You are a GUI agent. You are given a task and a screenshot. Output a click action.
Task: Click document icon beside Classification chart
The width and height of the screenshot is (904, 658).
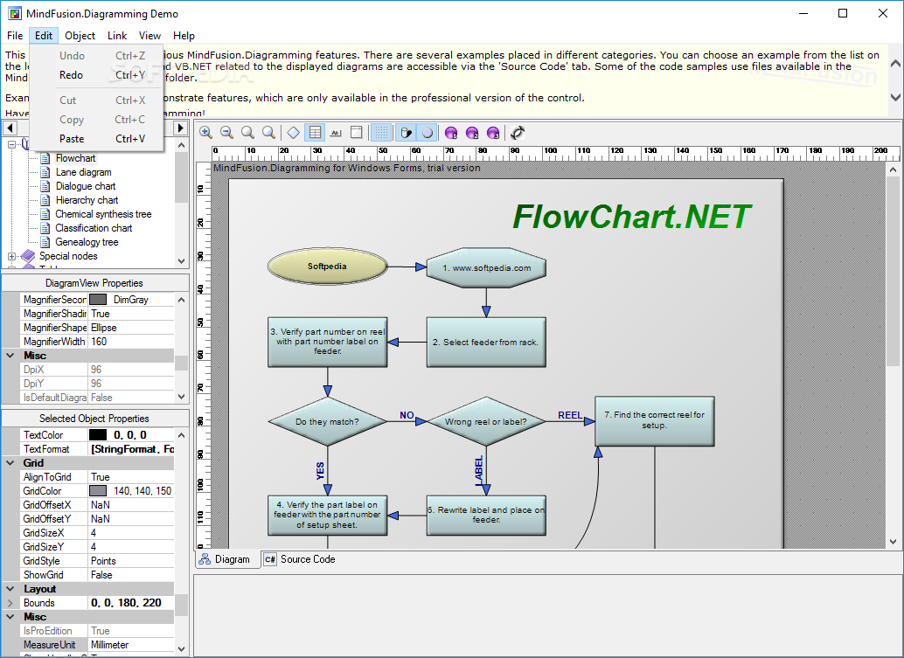(45, 228)
